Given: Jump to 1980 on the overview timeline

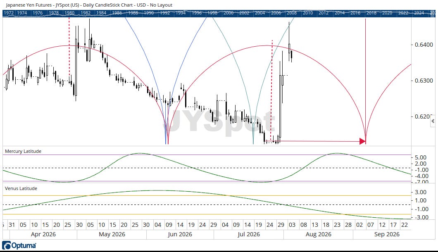Looking at the screenshot, I should [69, 13].
